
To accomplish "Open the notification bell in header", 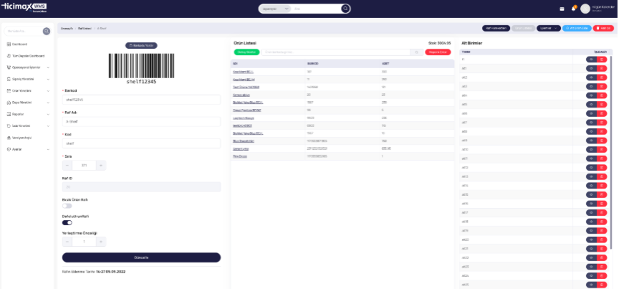I will [x=574, y=9].
